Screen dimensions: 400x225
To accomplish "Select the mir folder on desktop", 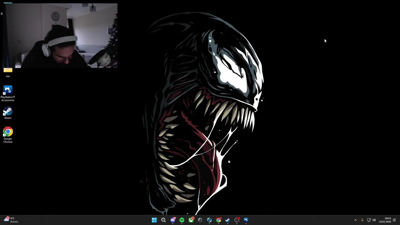I will tap(8, 73).
